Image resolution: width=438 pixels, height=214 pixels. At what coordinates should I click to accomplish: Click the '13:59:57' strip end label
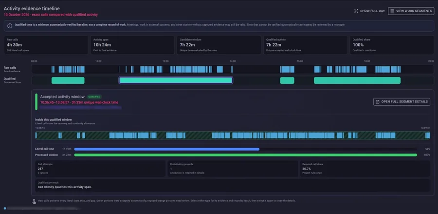(425, 128)
